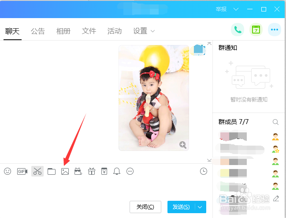The height and width of the screenshot is (218, 286).
Task: Open the send file folder icon
Action: 52,171
